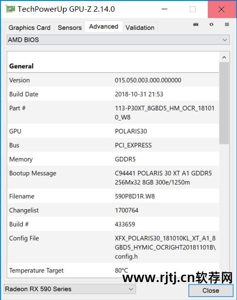
Task: Click the Changelist row label
Action: click(24, 210)
